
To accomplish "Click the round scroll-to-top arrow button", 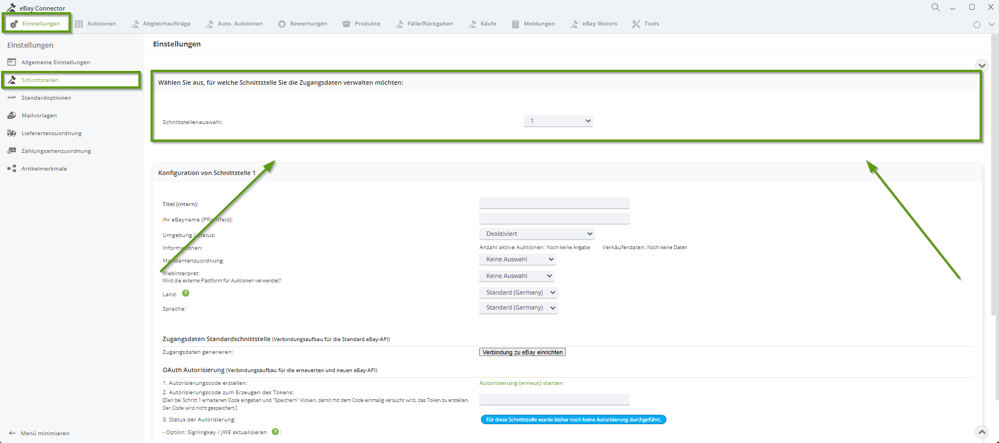I will [x=982, y=432].
